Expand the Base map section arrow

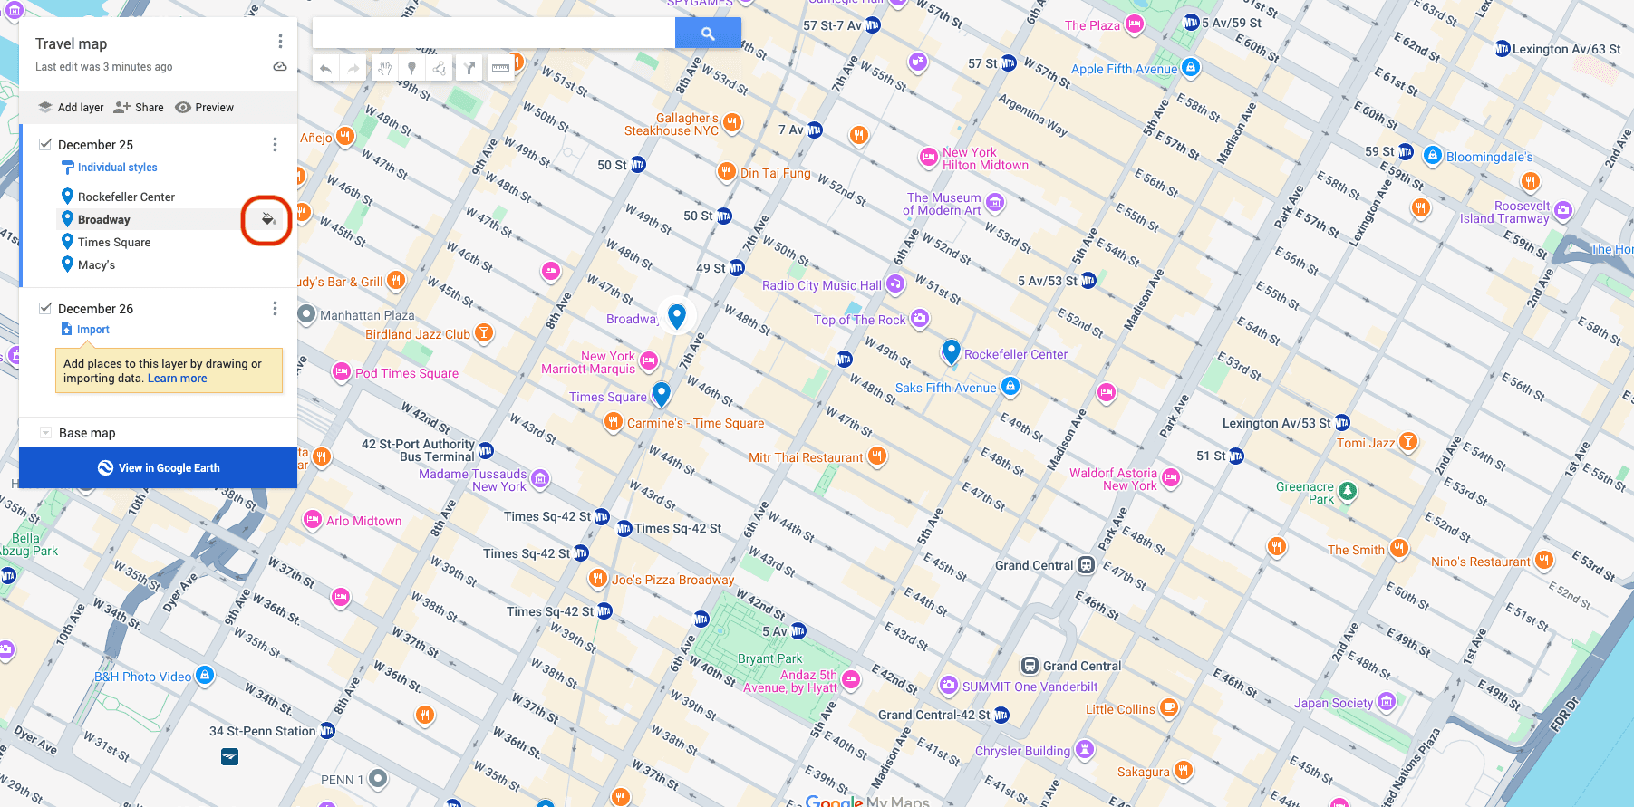coord(45,433)
